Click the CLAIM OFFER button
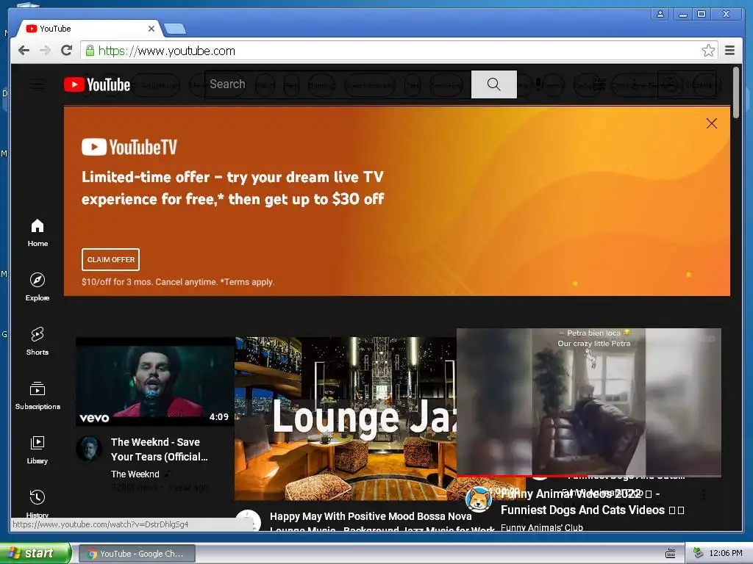Screen dimensions: 753x564 pyautogui.click(x=110, y=259)
